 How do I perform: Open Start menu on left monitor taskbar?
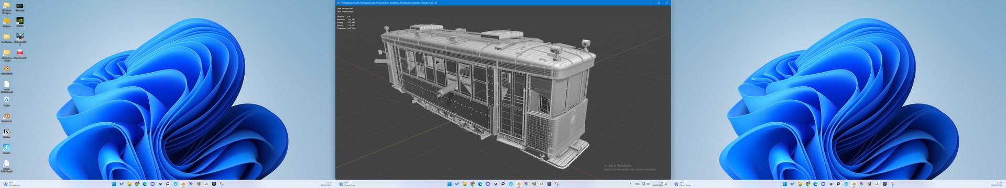point(114,184)
